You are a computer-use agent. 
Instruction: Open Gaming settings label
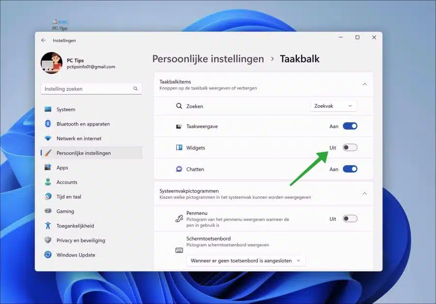tap(65, 211)
